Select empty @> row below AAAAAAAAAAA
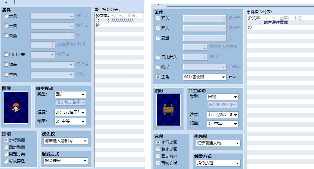This screenshot has height=169, width=314. pyautogui.click(x=119, y=25)
